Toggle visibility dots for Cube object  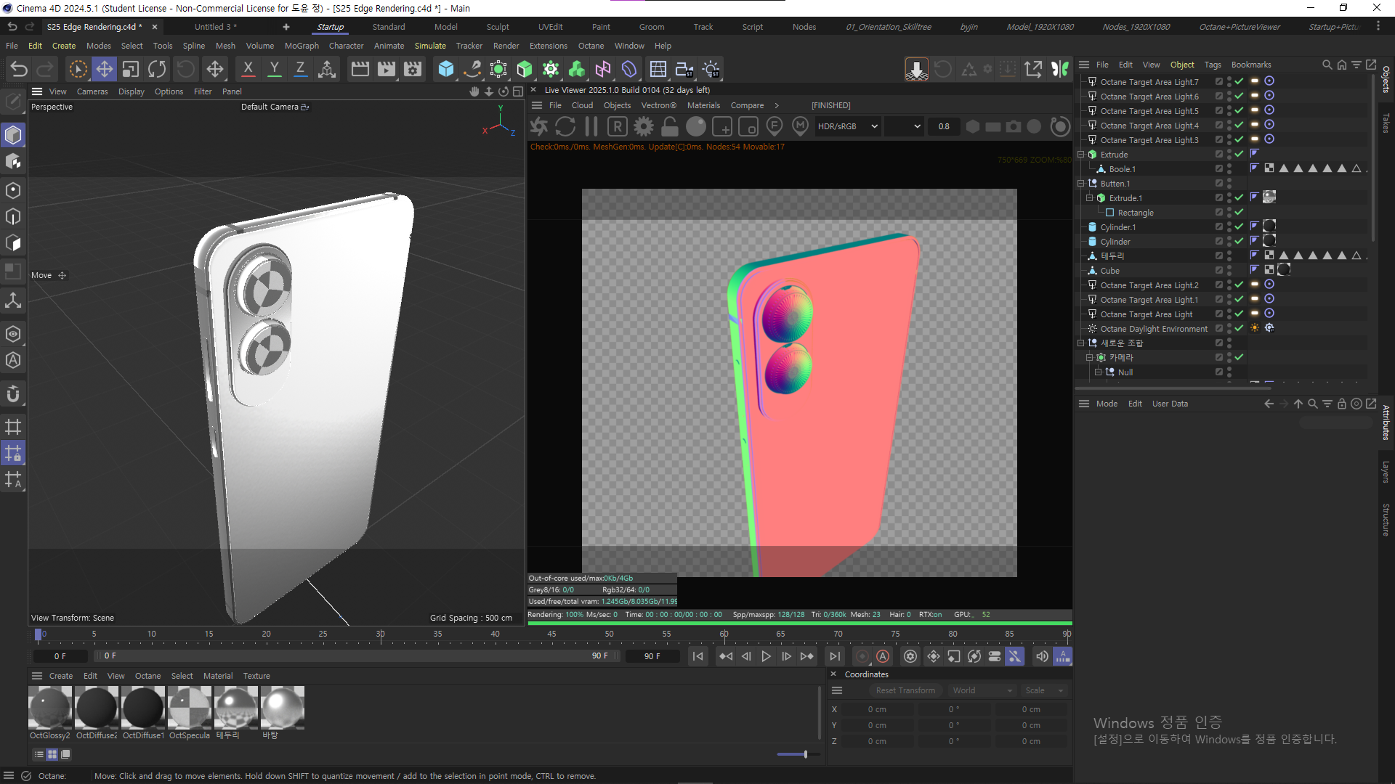(1229, 270)
